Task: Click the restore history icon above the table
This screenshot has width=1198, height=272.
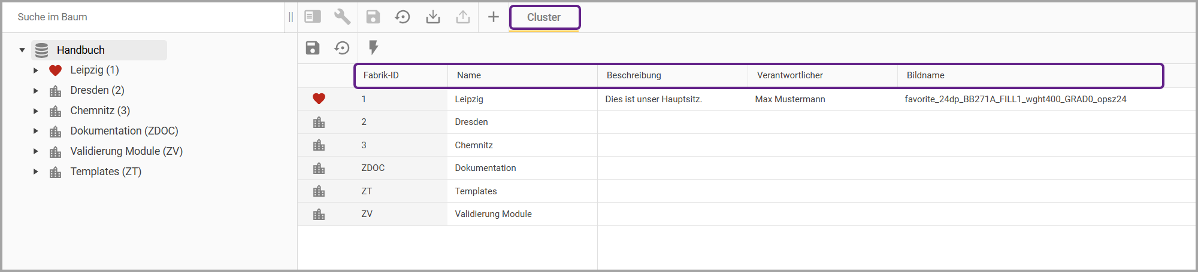Action: pos(342,48)
